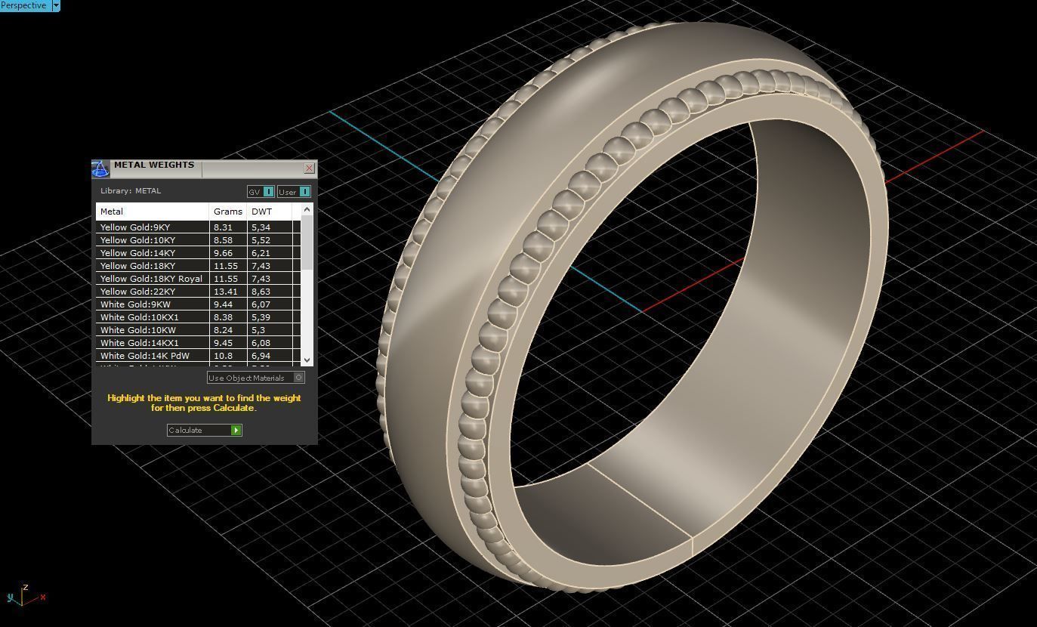
Task: Click the green arrow on the Calculate button
Action: pos(236,430)
